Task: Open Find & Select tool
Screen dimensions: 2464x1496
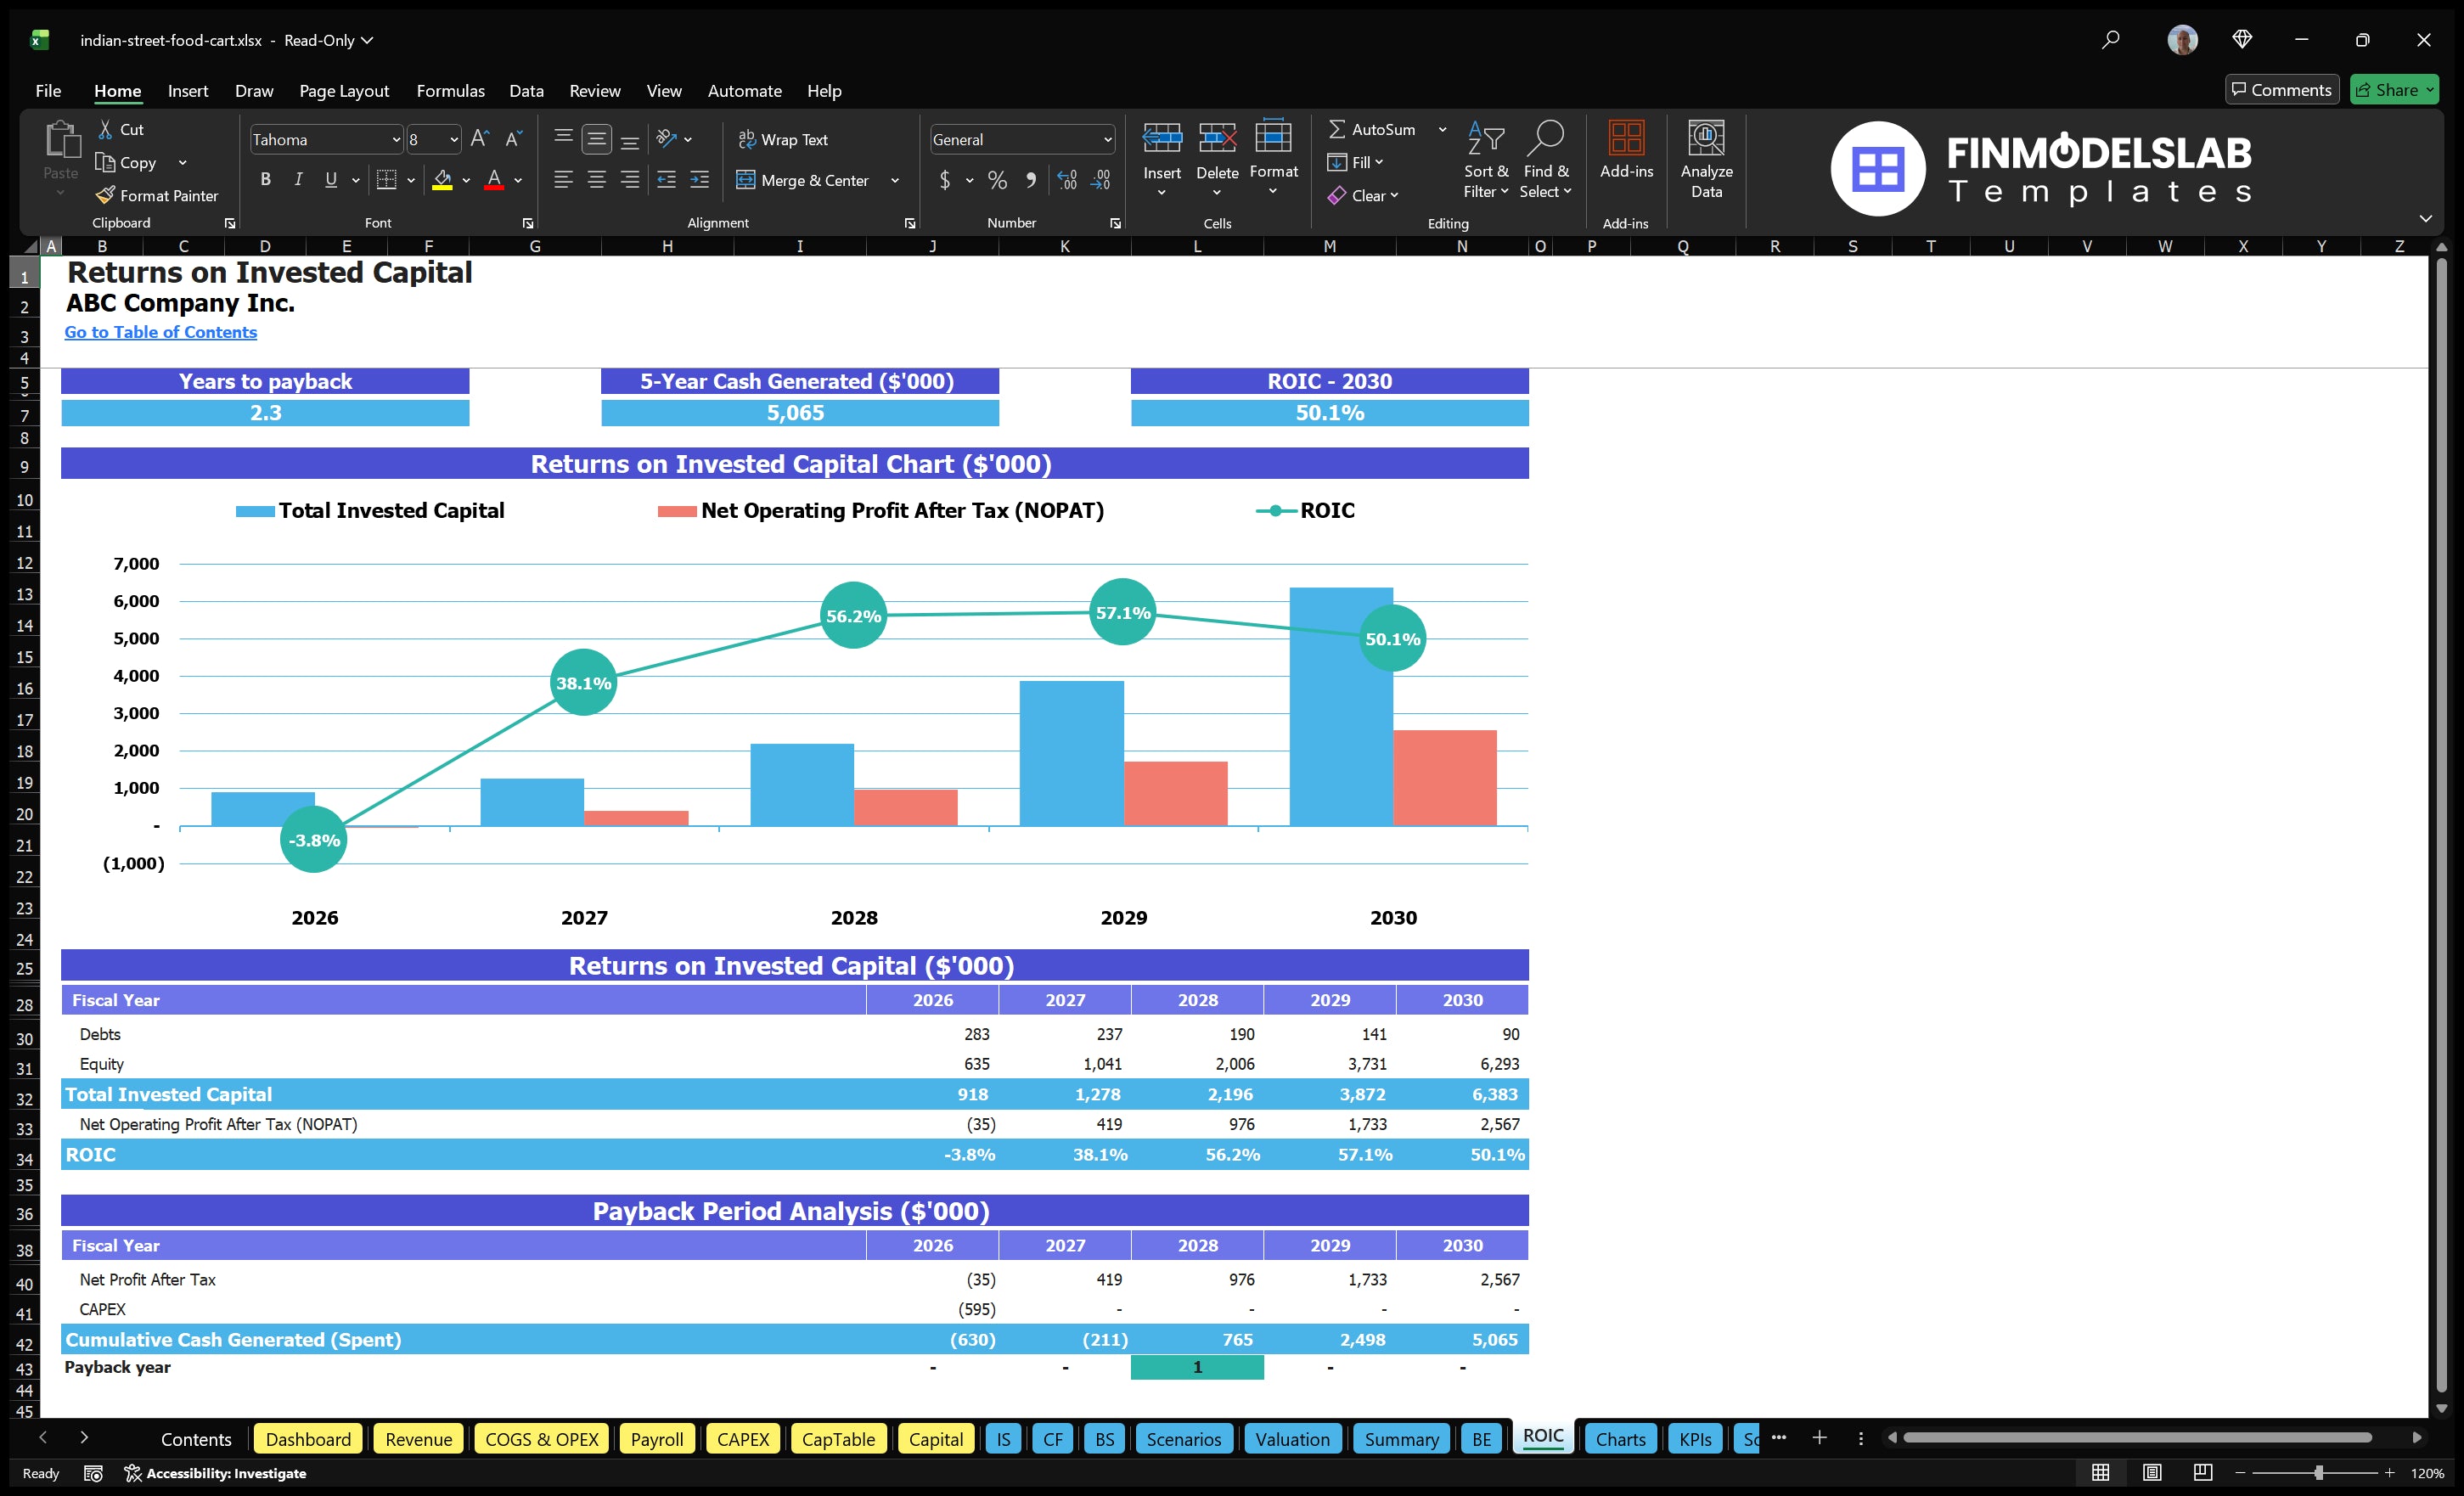Action: tap(1546, 160)
